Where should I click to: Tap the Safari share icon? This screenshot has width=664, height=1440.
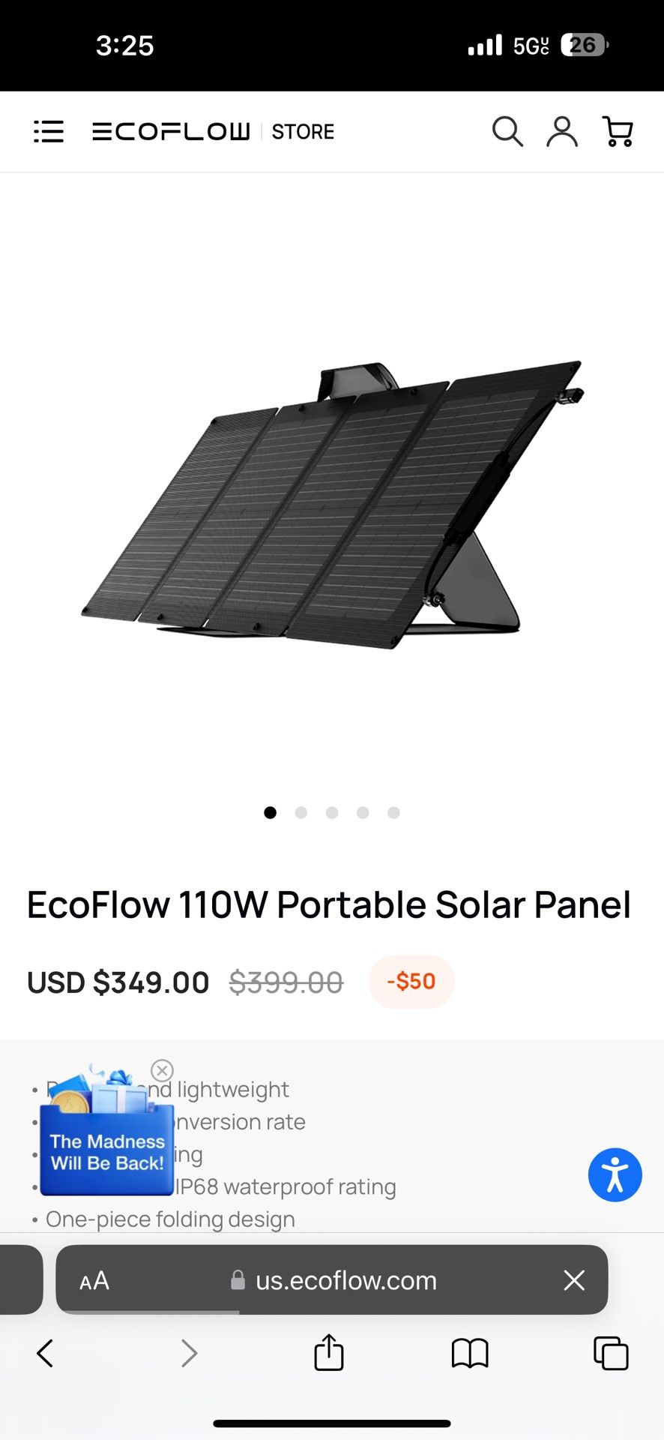(329, 1353)
